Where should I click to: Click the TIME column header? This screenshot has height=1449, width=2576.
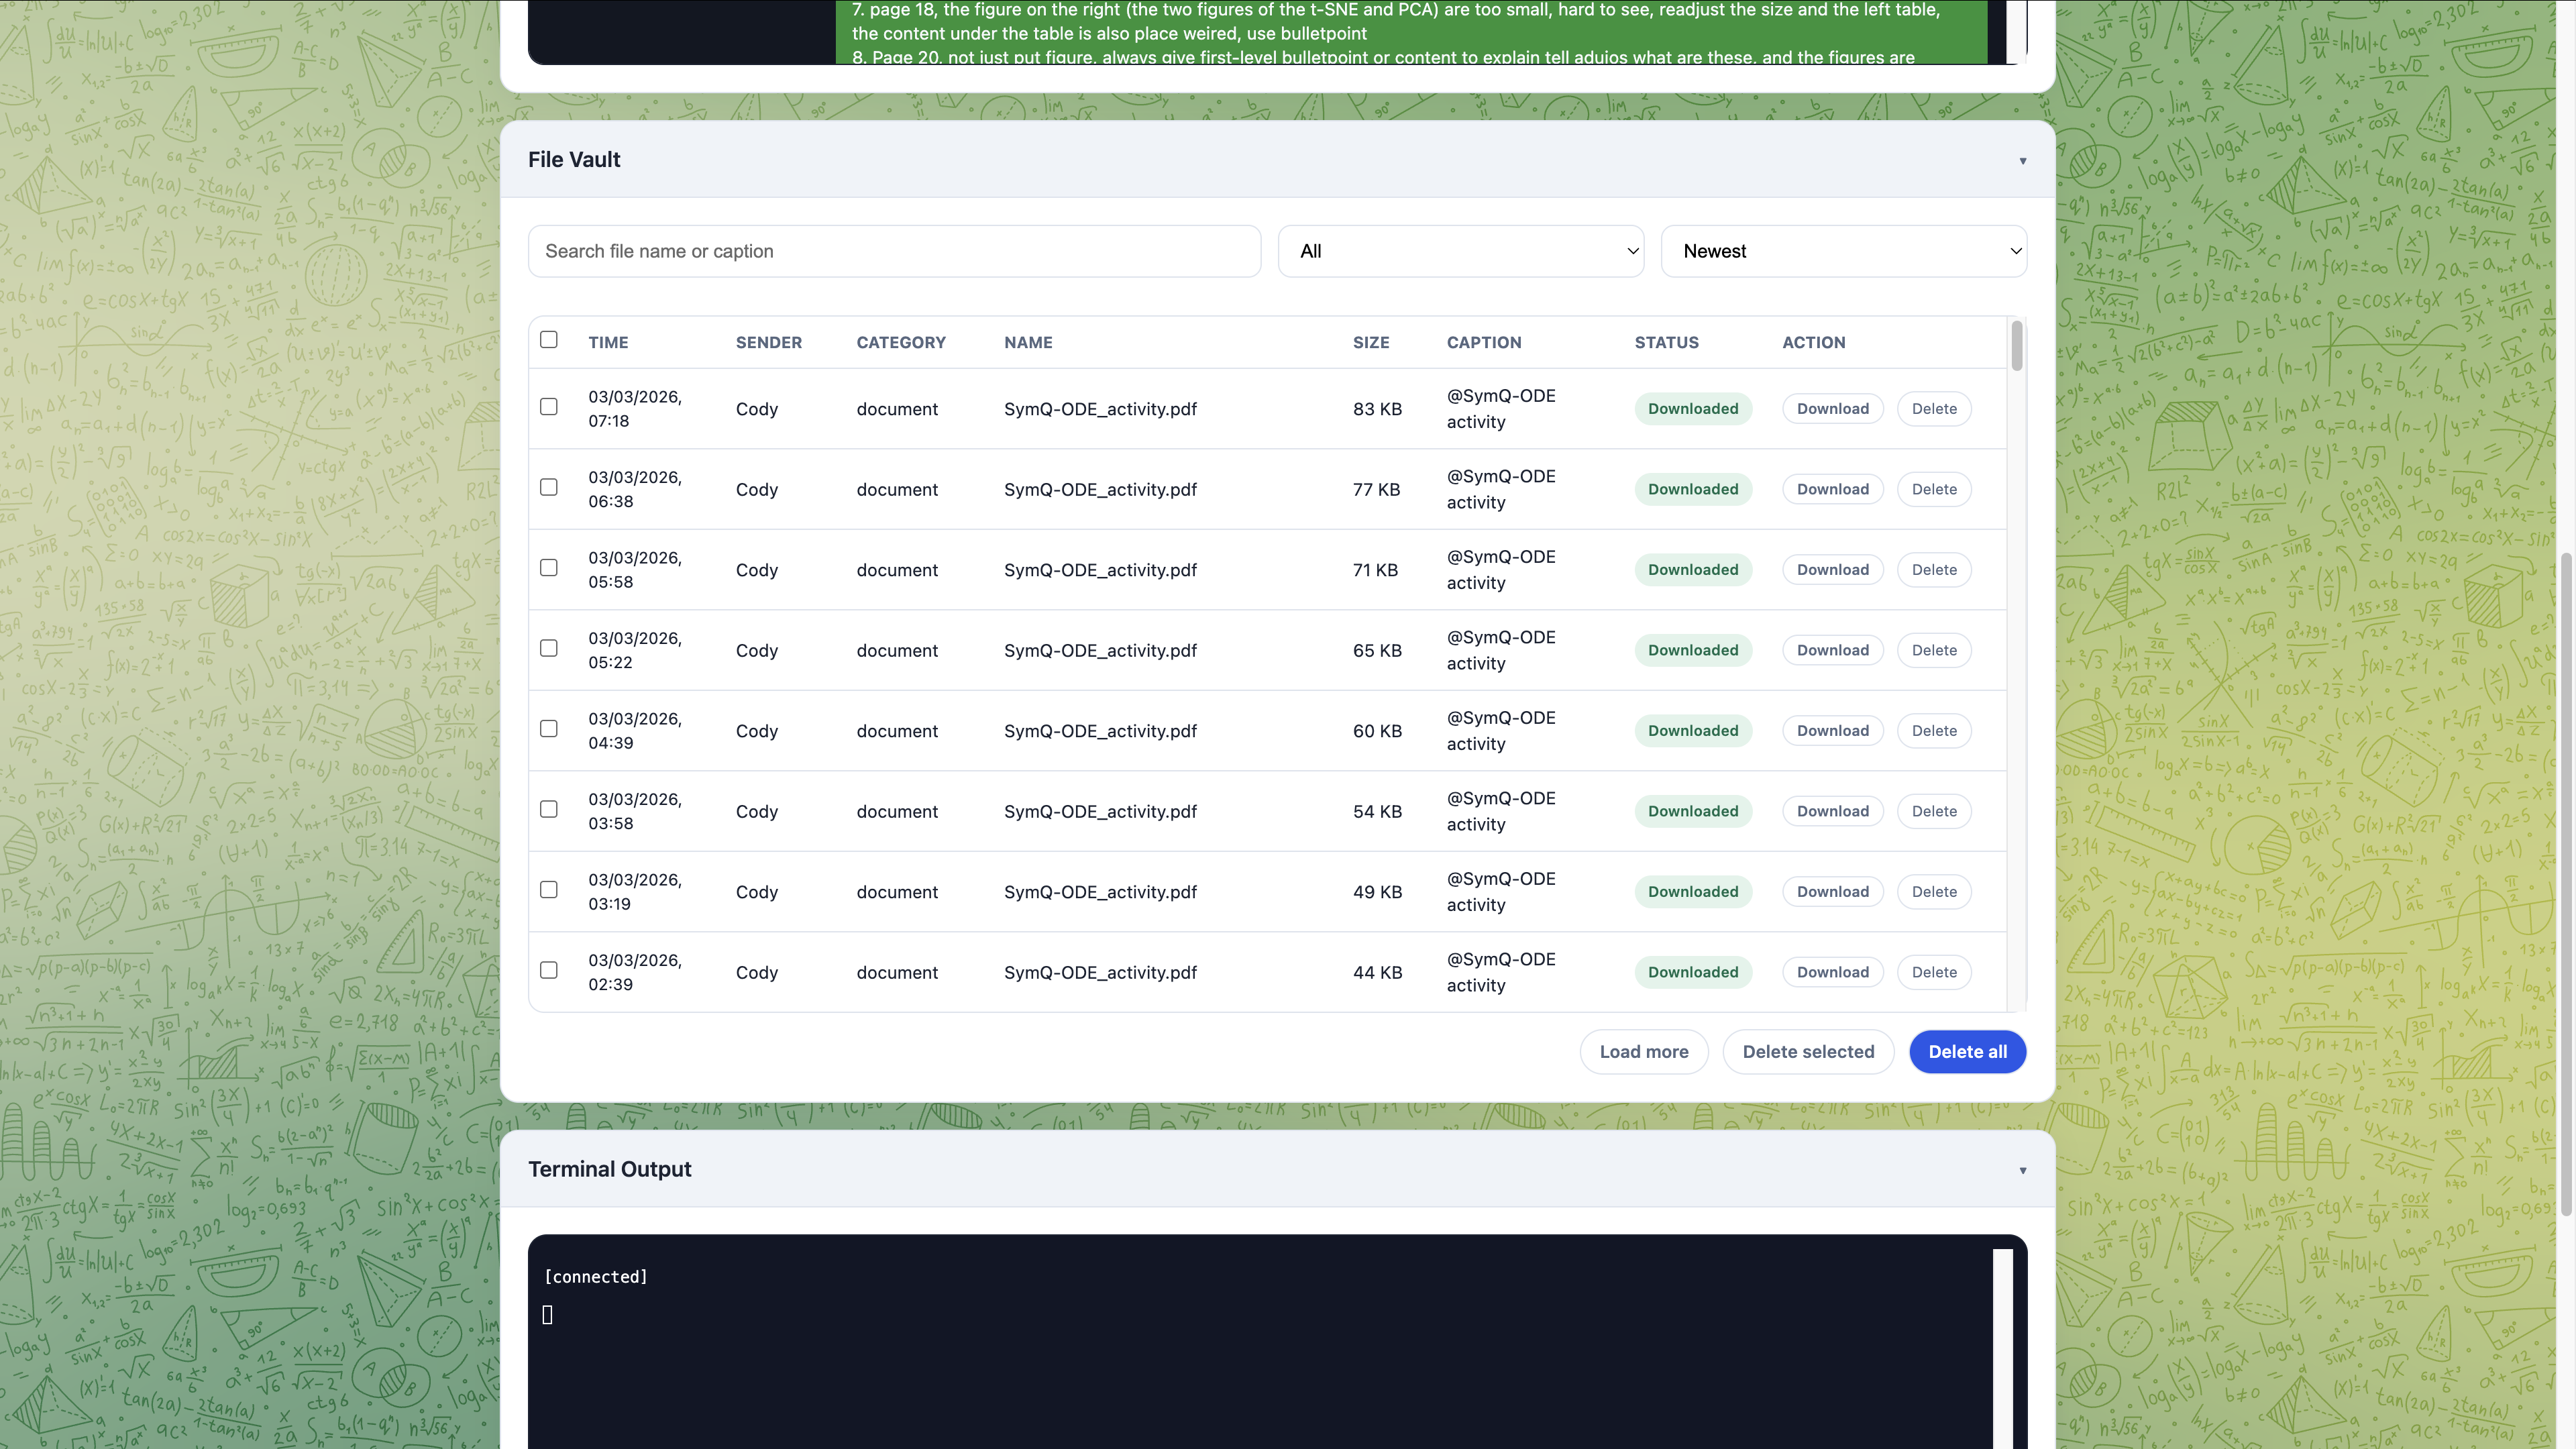pyautogui.click(x=608, y=342)
